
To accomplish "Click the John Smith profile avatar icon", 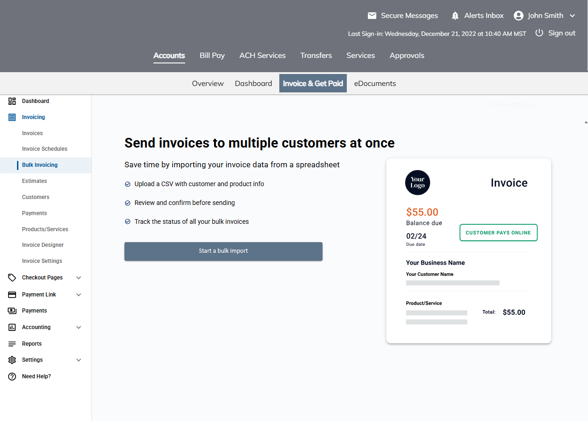I will click(519, 16).
